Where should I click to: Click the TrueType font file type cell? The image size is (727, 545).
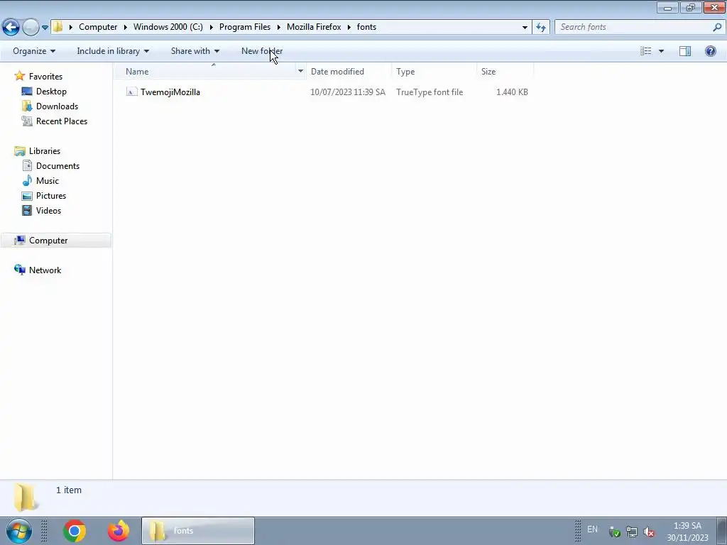pyautogui.click(x=430, y=92)
